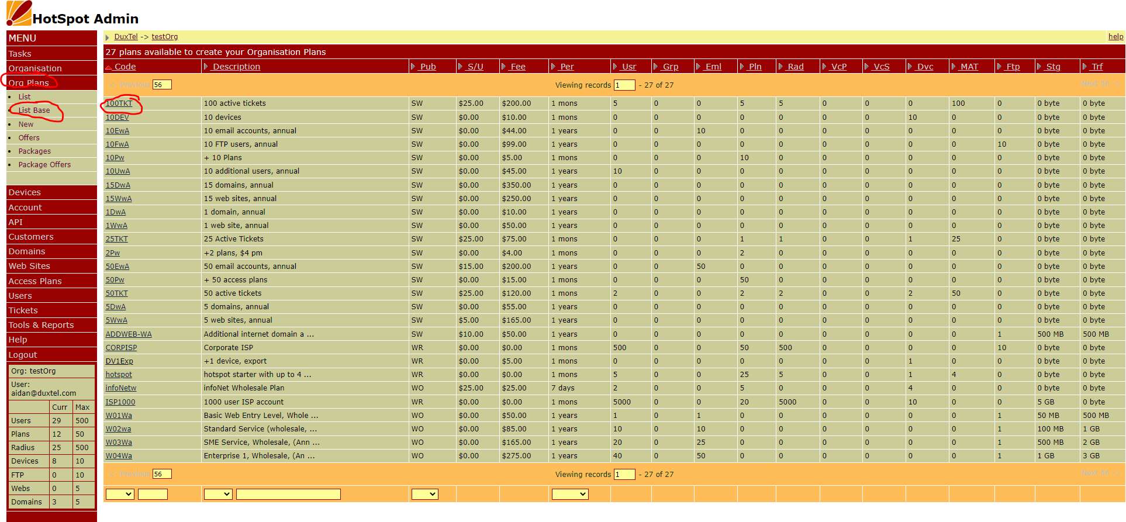Click the starting record field below table
The image size is (1126, 522).
coord(624,474)
